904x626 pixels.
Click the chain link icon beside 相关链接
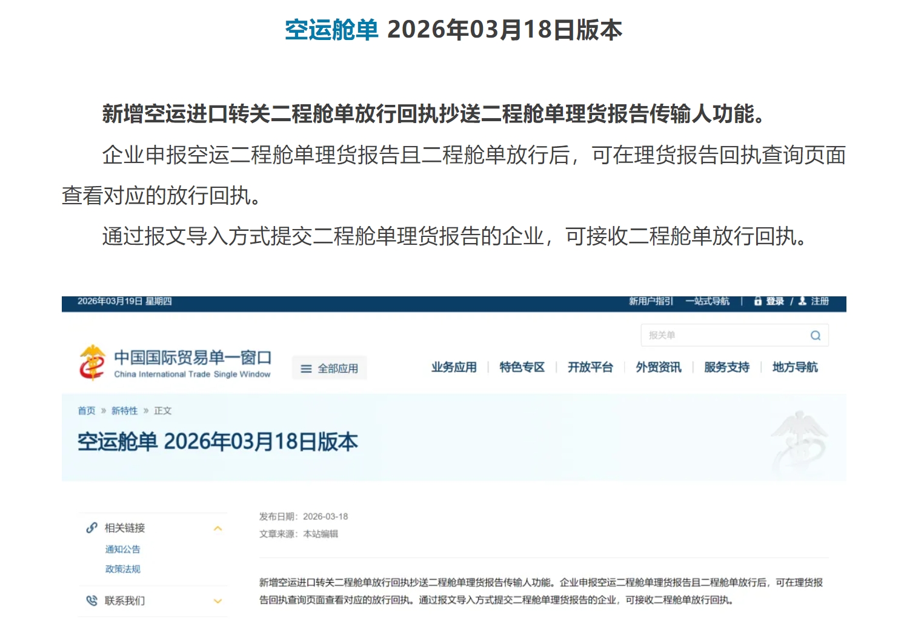click(91, 527)
